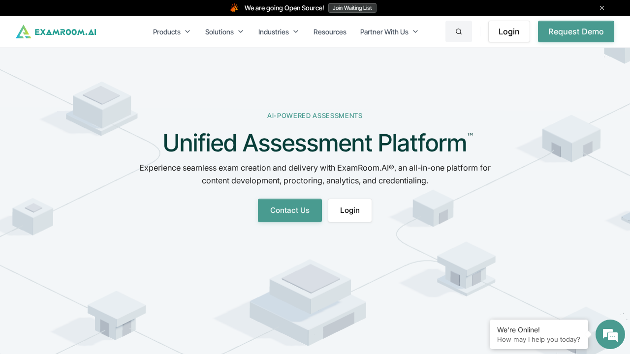Expand the Solutions dropdown chevron
The height and width of the screenshot is (354, 630).
coord(241,31)
